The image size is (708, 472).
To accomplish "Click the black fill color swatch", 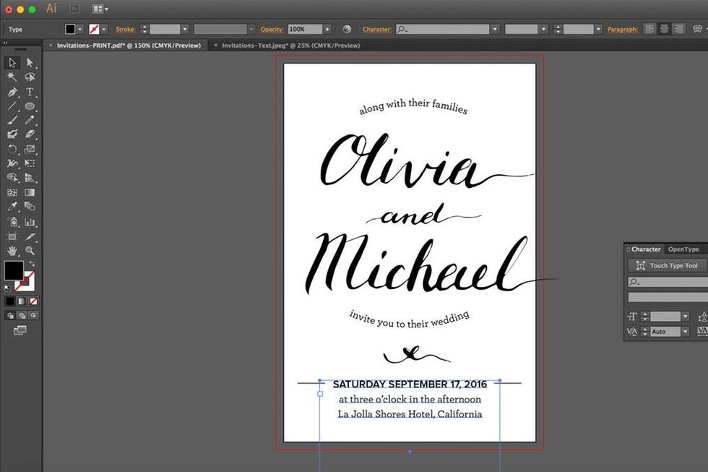I will [x=14, y=270].
